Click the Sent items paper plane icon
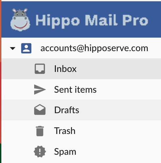This screenshot has width=161, height=163. [x=40, y=89]
